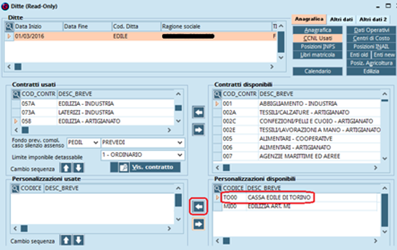Click the Enti new button
The width and height of the screenshot is (397, 250).
click(x=384, y=55)
